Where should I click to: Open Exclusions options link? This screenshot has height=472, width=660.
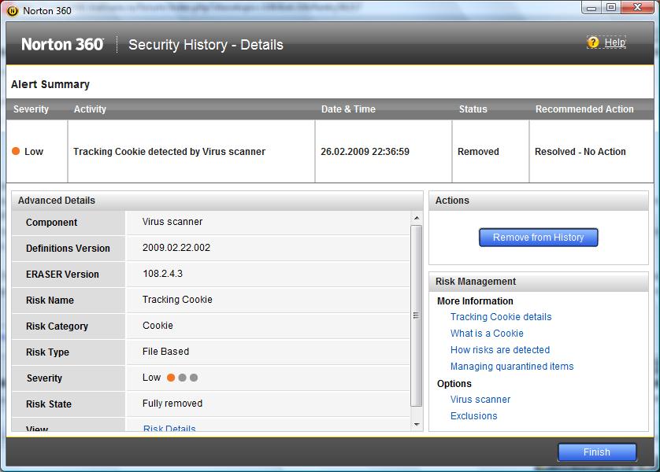pos(473,415)
